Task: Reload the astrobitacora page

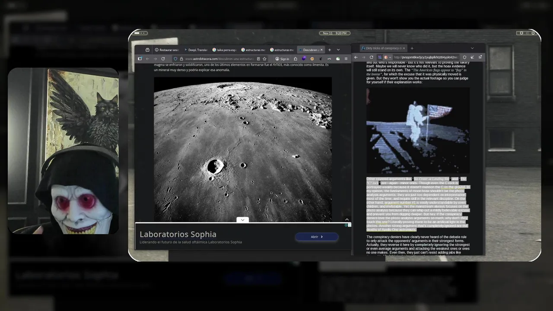Action: [163, 59]
